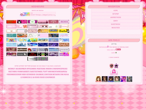Open the Silver Seasalt neighbour button
The width and height of the screenshot is (146, 110).
[x=64, y=54]
